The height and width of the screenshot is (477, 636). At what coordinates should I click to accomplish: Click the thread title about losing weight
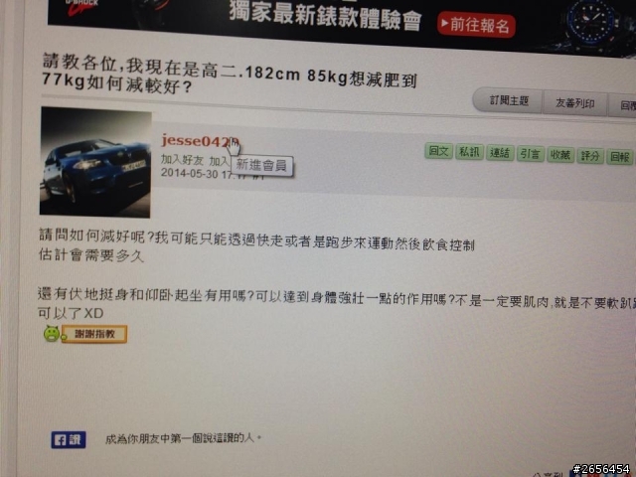click(230, 75)
